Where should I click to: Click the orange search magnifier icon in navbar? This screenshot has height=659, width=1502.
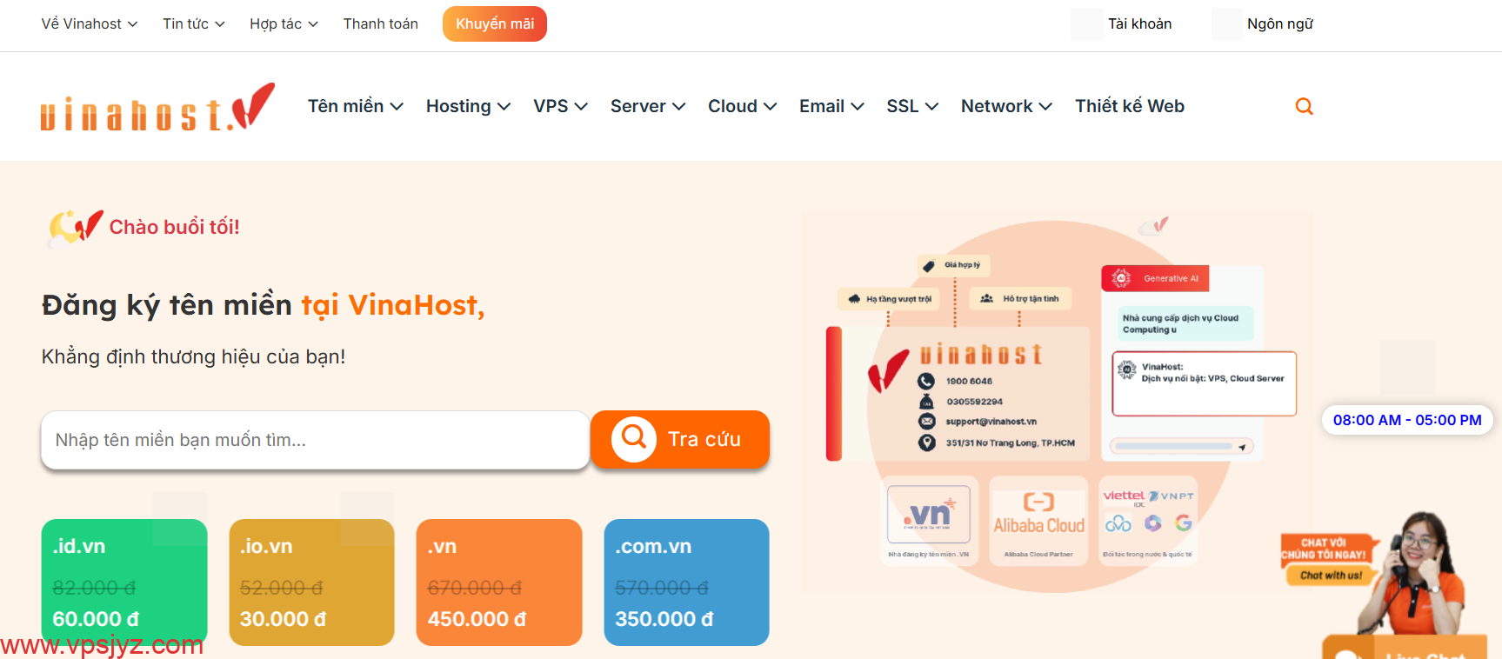tap(1304, 106)
